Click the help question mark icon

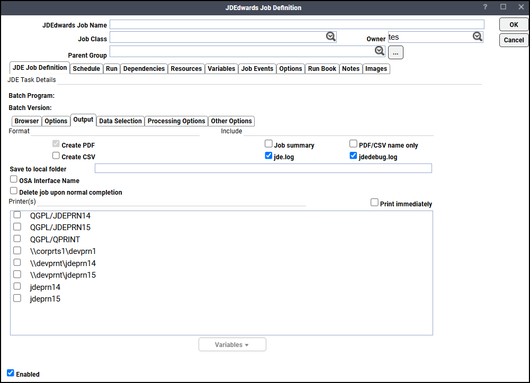(x=484, y=7)
